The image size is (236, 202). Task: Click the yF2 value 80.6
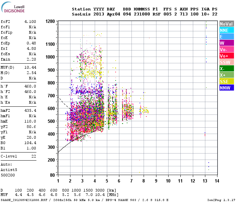pos(31,127)
